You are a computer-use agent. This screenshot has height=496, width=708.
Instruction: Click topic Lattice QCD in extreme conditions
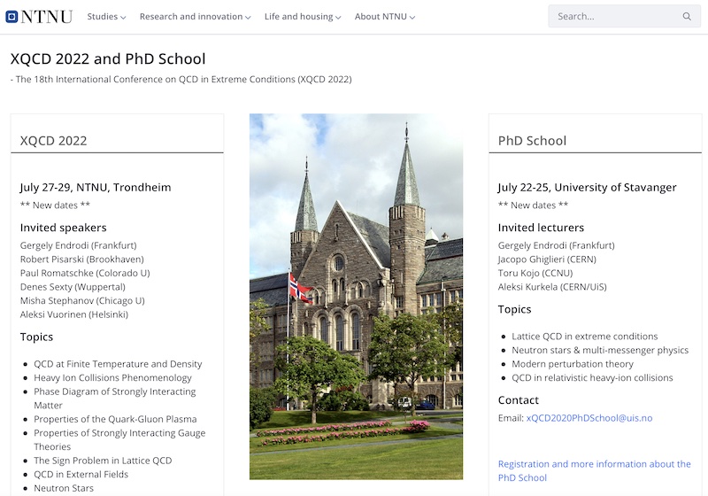pos(585,337)
